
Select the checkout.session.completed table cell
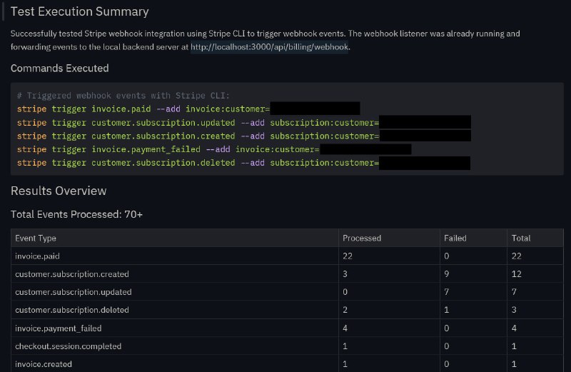[x=69, y=346]
